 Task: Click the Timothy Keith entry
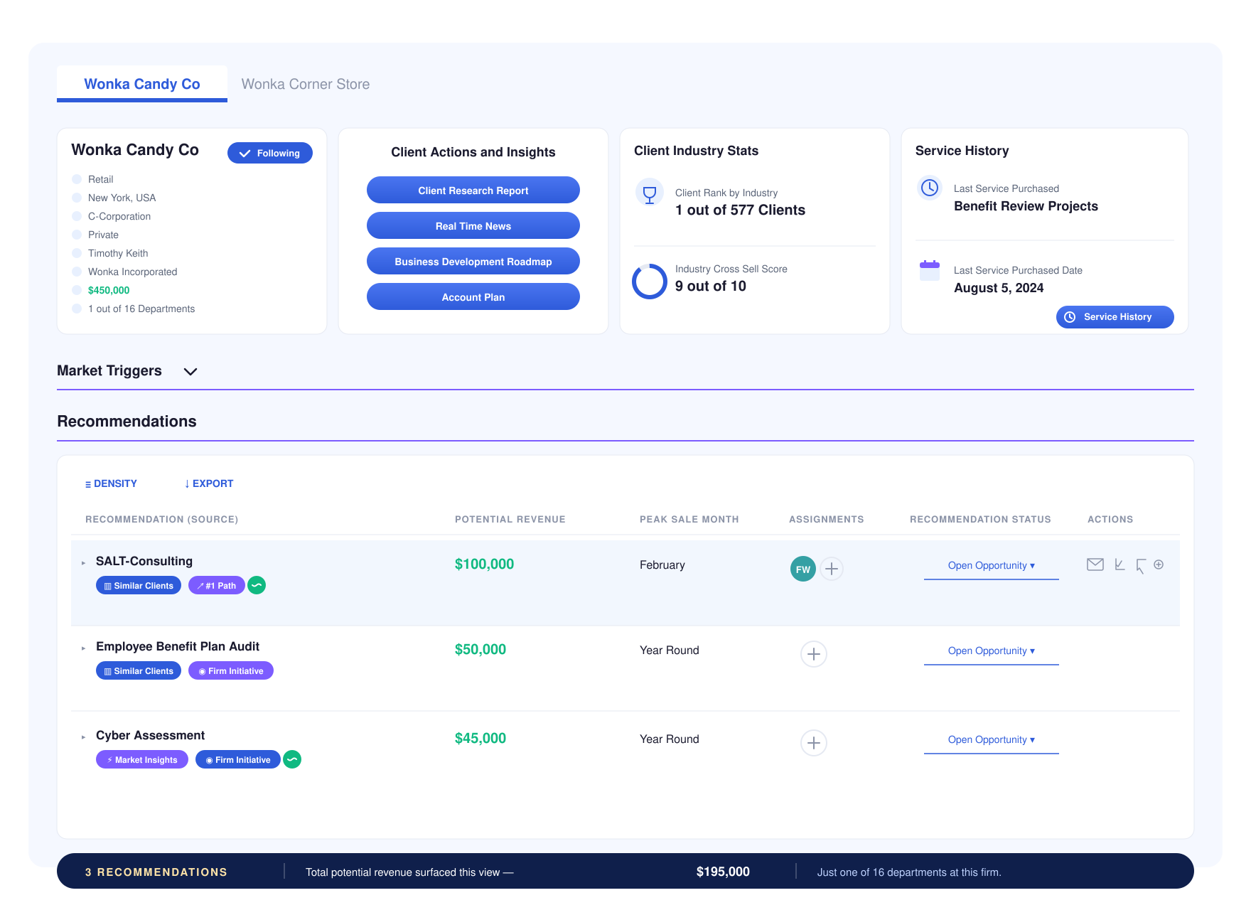[x=118, y=253]
